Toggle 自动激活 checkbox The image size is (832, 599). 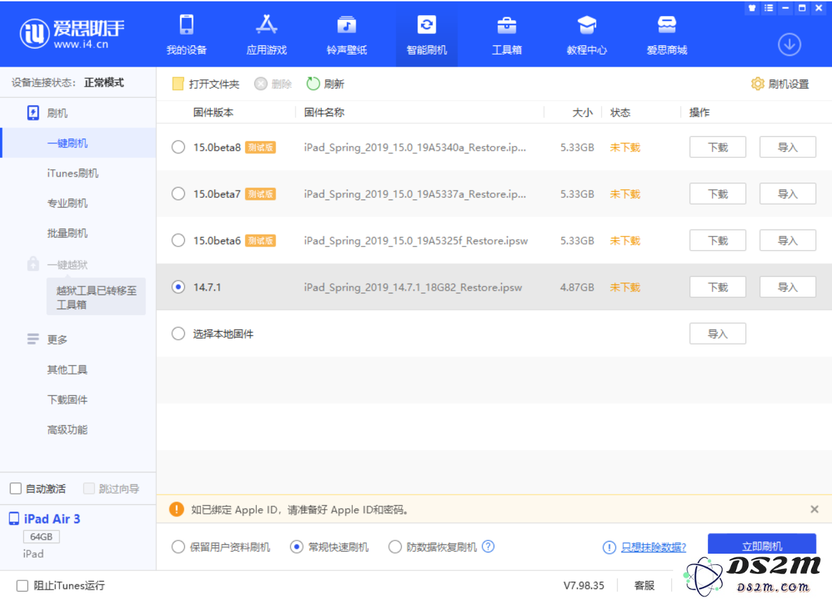[16, 488]
